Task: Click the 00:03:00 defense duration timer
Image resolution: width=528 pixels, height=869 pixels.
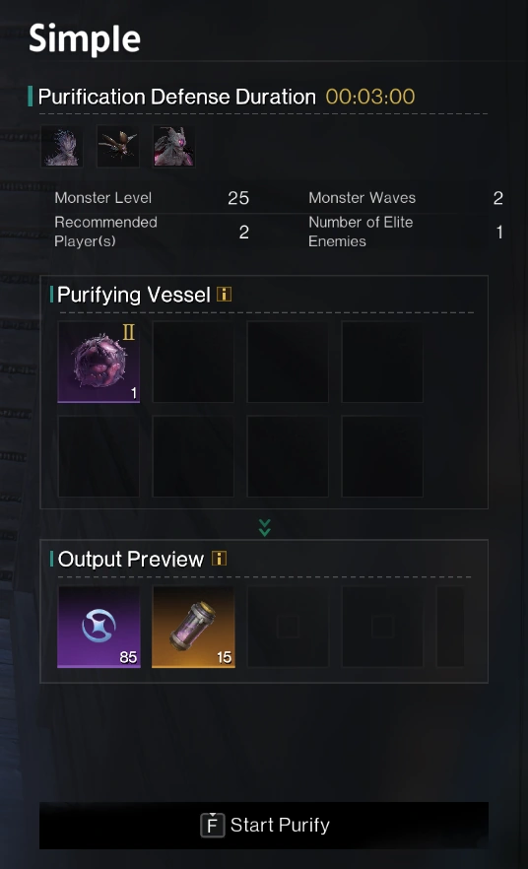Action: (x=370, y=97)
